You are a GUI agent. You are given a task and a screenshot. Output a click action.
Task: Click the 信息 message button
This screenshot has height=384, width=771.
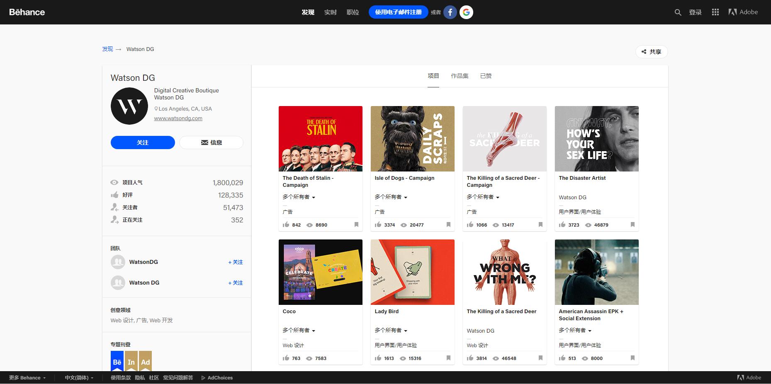(211, 142)
